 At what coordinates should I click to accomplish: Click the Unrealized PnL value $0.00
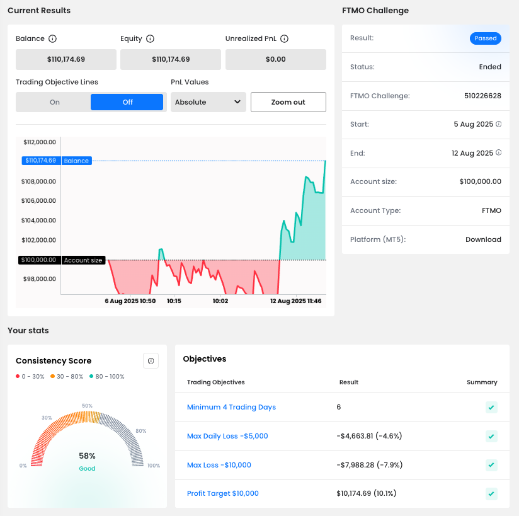(276, 59)
